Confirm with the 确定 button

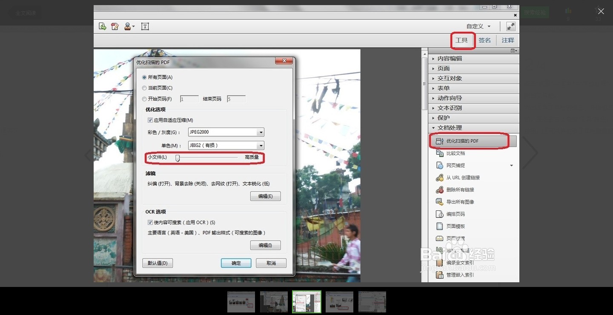tap(236, 263)
